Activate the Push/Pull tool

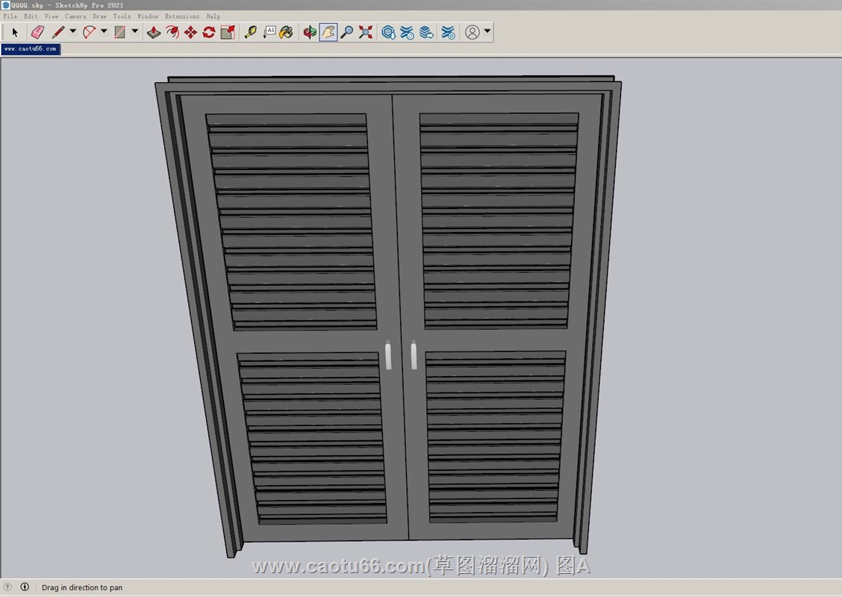point(154,32)
